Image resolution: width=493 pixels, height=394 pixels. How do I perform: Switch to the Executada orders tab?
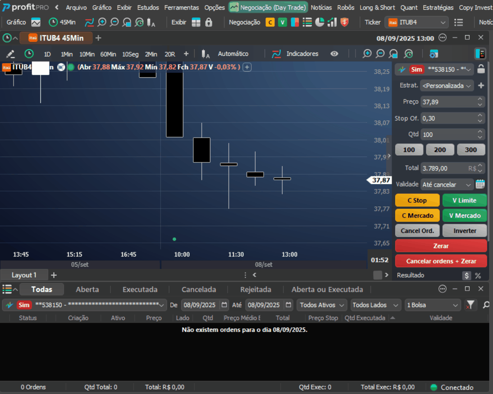140,290
